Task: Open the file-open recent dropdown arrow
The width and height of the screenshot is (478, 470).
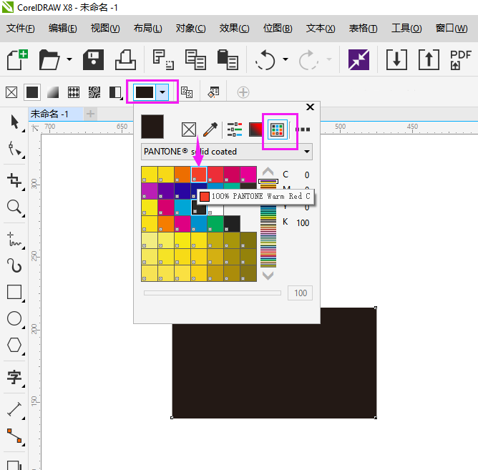Action: pos(69,59)
